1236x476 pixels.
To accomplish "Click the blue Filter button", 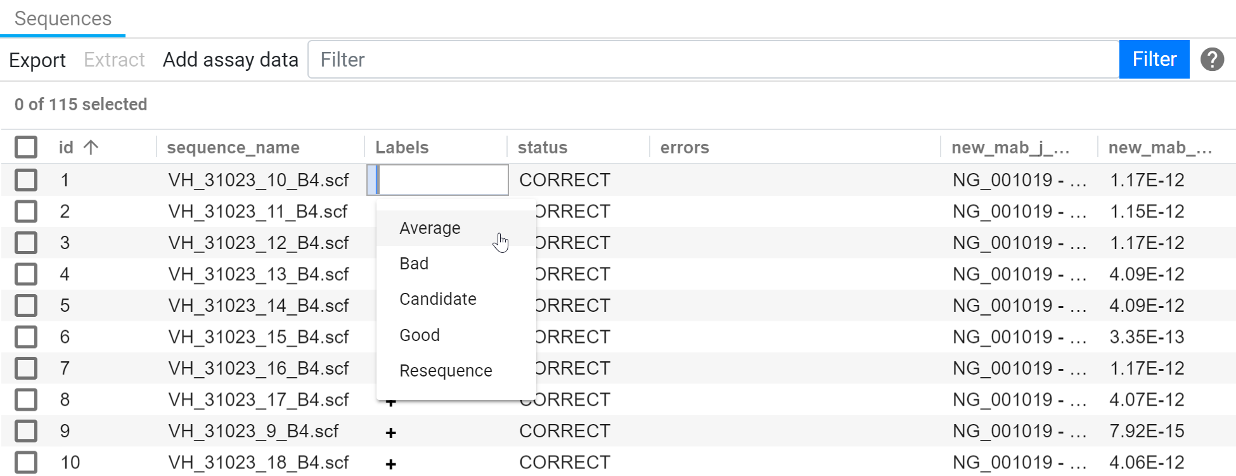I will click(x=1154, y=60).
